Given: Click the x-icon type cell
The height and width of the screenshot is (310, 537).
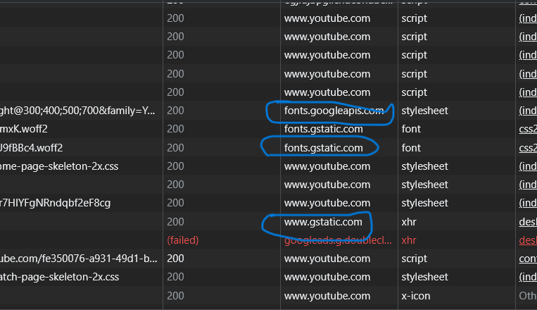Looking at the screenshot, I should point(416,296).
